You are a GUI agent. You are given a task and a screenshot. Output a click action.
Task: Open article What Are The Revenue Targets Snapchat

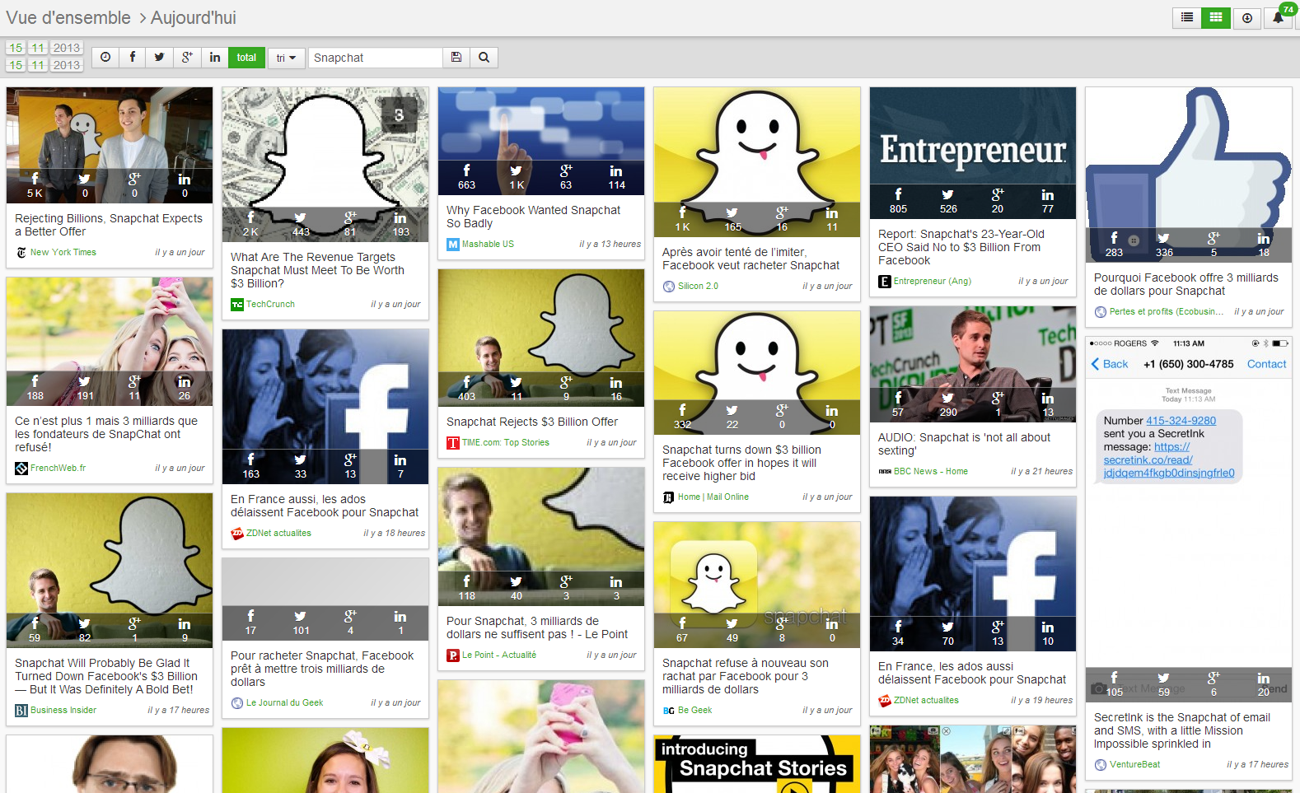[317, 270]
